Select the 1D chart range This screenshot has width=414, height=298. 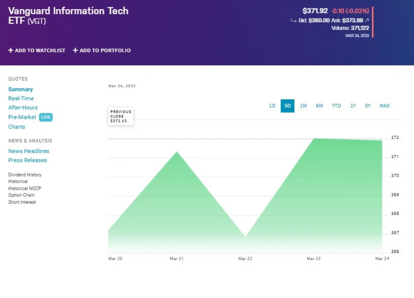click(272, 106)
